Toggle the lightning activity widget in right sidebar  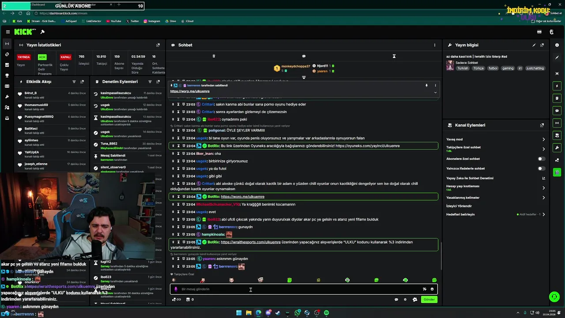[x=557, y=86]
